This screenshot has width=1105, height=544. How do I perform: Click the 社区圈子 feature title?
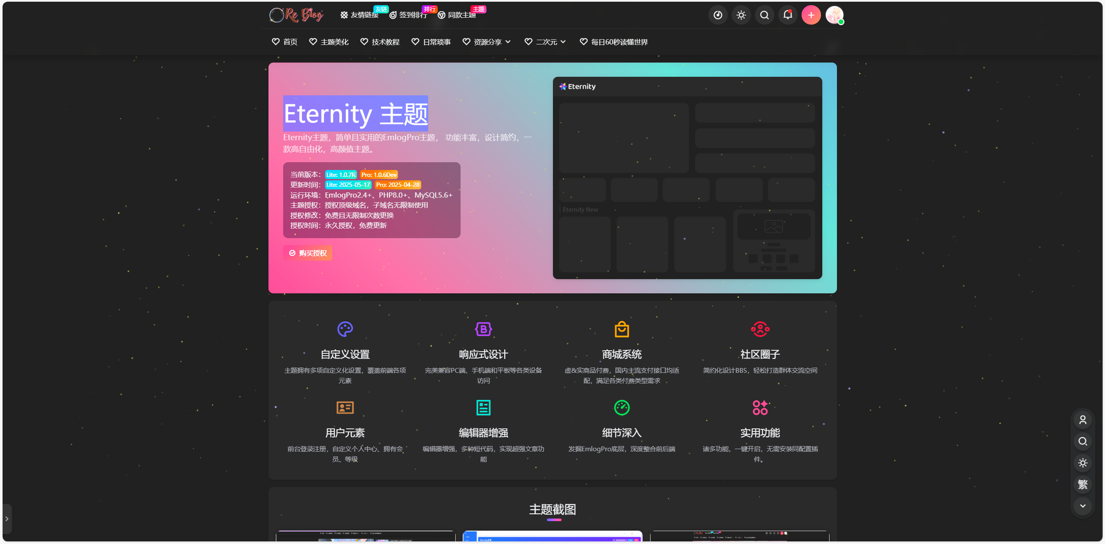(760, 355)
